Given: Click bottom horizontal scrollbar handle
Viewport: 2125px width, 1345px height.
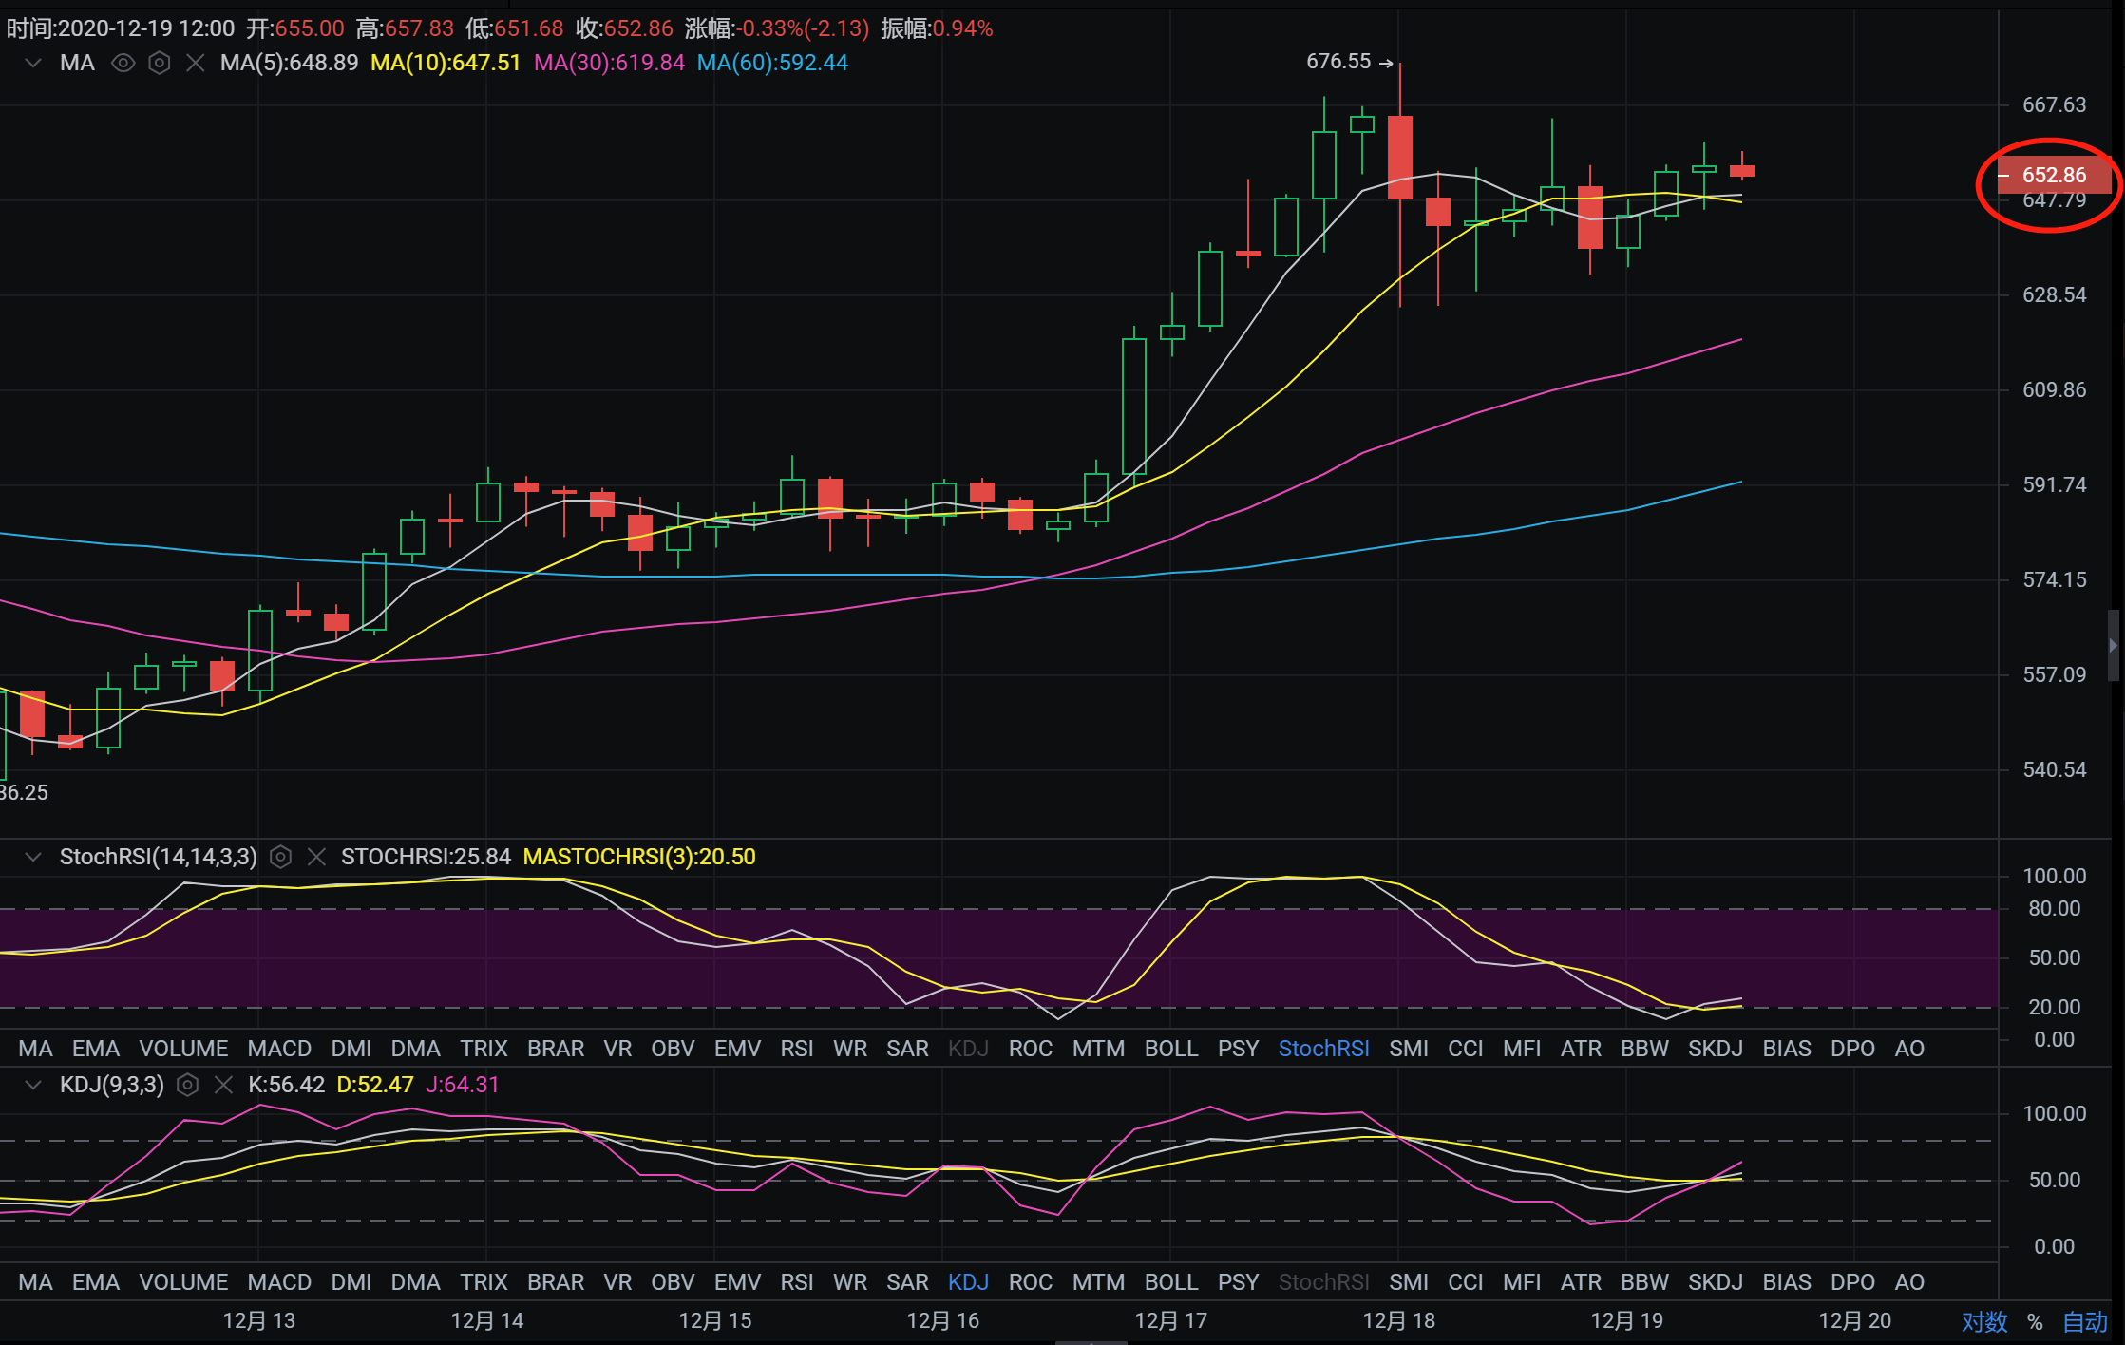Looking at the screenshot, I should (1091, 1342).
